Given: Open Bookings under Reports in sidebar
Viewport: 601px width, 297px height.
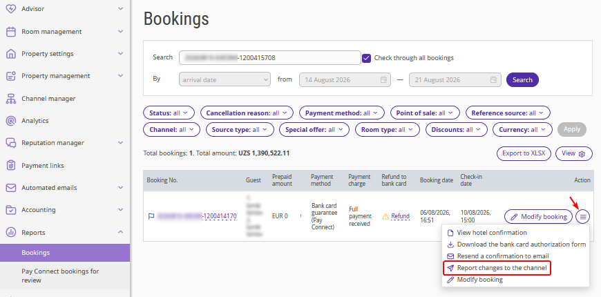Looking at the screenshot, I should coord(65,253).
